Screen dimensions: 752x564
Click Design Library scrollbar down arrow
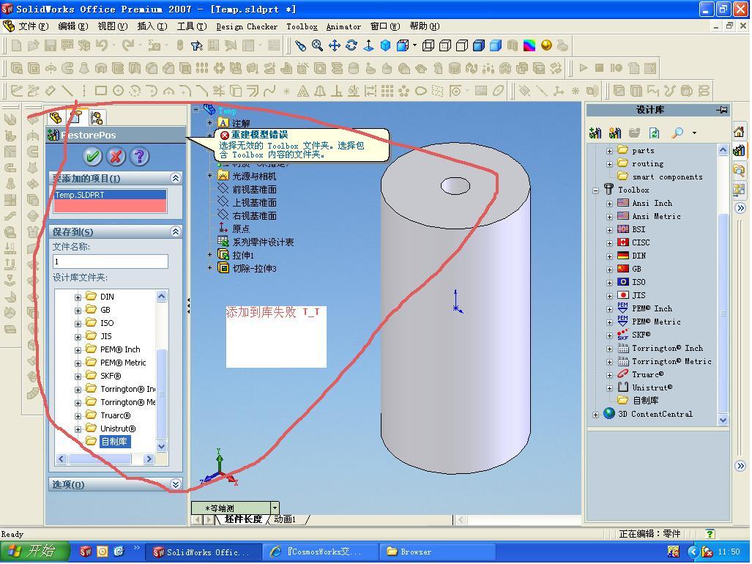pyautogui.click(x=723, y=420)
